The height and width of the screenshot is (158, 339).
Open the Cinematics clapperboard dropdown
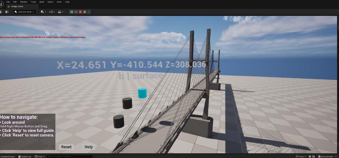click(60, 12)
